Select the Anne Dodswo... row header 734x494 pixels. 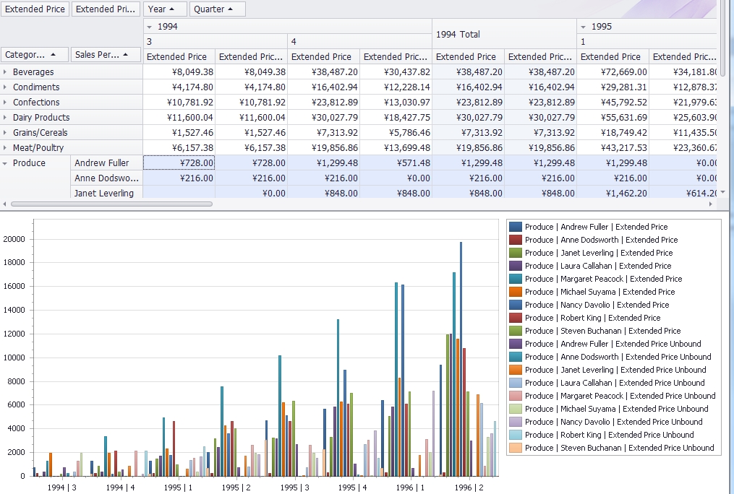[x=106, y=178]
